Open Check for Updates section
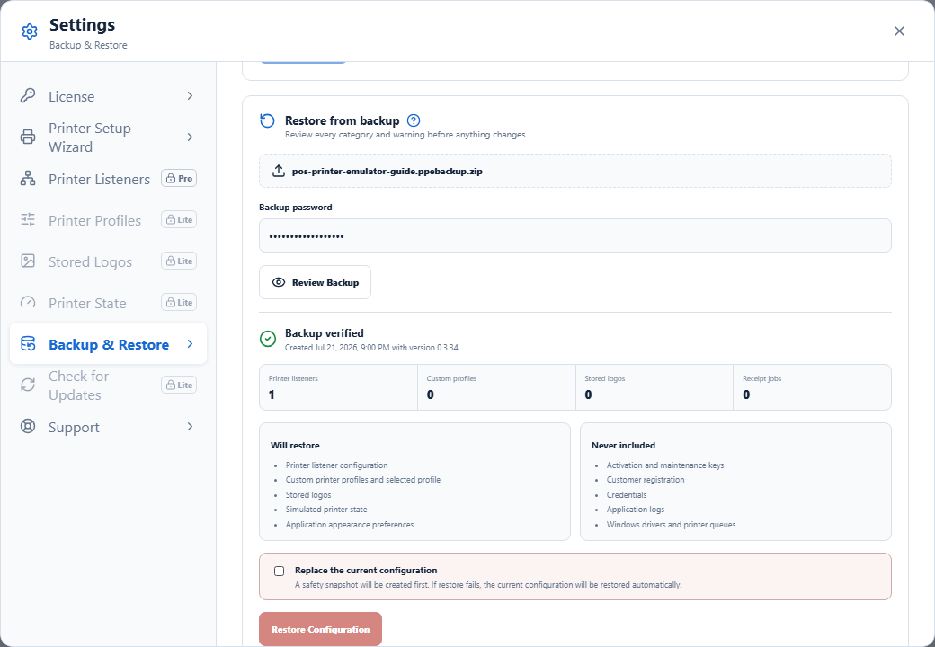 [108, 385]
